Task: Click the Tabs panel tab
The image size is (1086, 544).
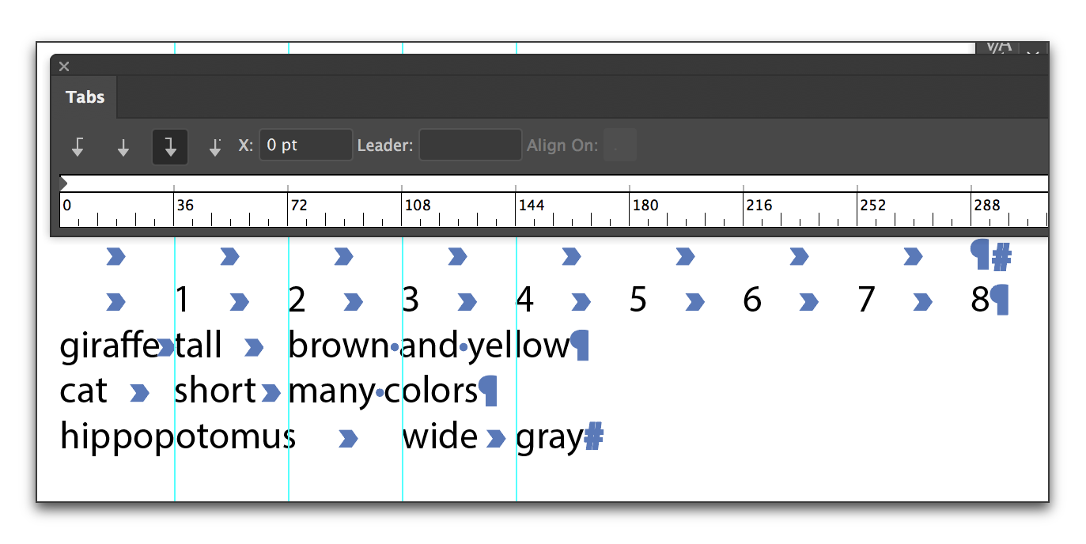Action: tap(85, 97)
